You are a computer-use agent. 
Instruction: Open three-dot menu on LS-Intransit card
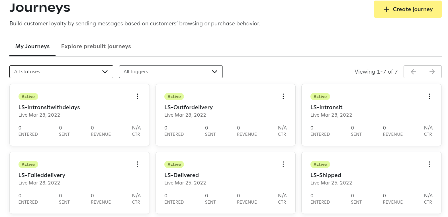pyautogui.click(x=429, y=96)
